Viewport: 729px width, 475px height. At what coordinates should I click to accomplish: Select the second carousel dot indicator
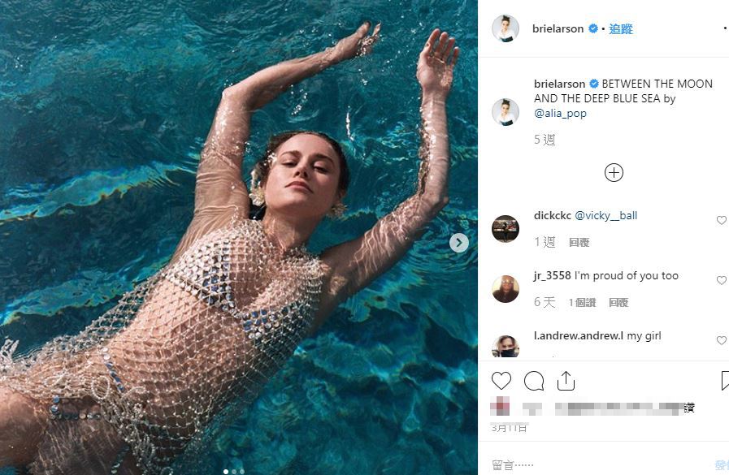(234, 471)
